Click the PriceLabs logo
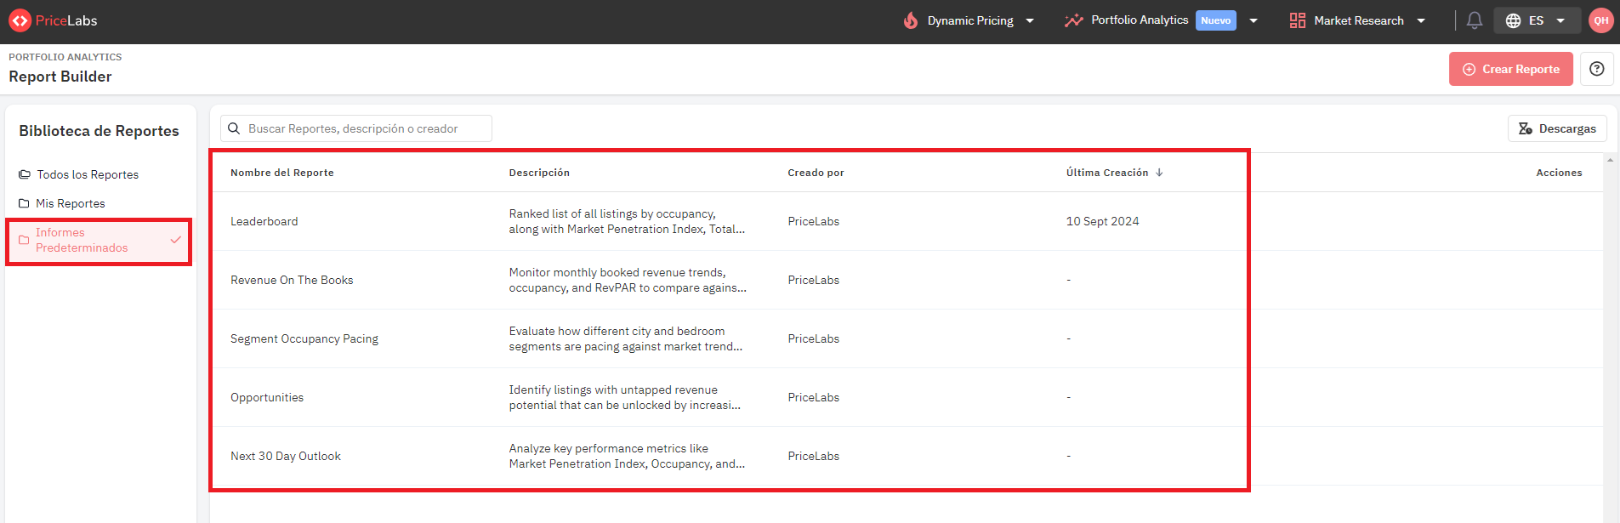 [x=54, y=20]
